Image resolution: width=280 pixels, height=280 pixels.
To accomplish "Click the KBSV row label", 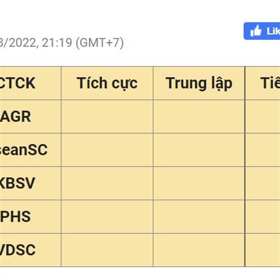I will point(17,183).
